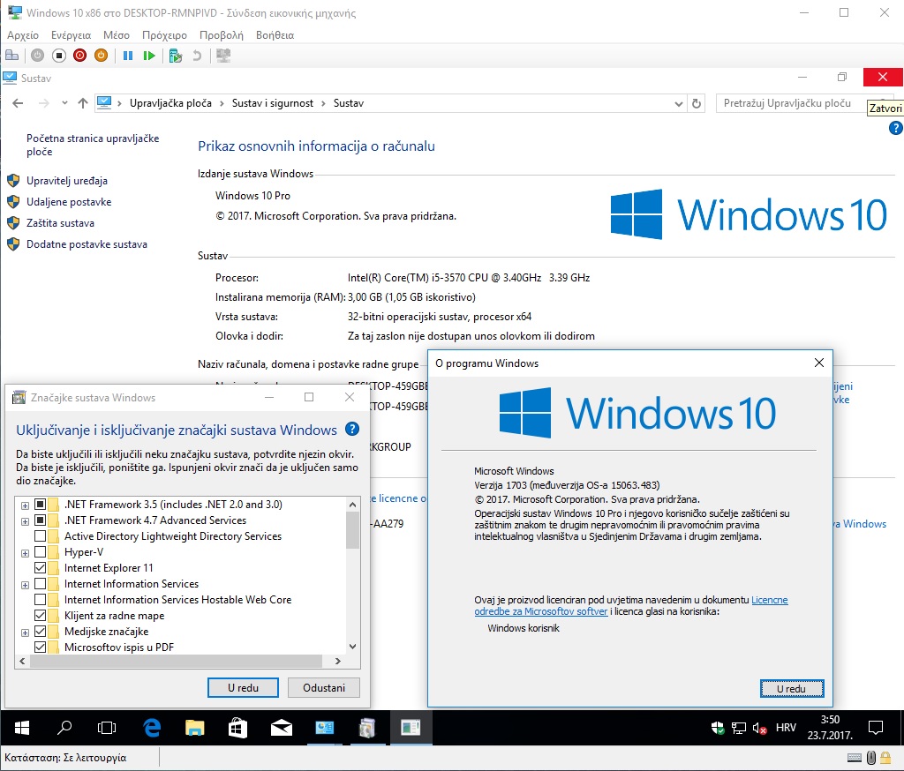The image size is (904, 771).
Task: Open the Μέσο menu
Action: click(x=117, y=35)
